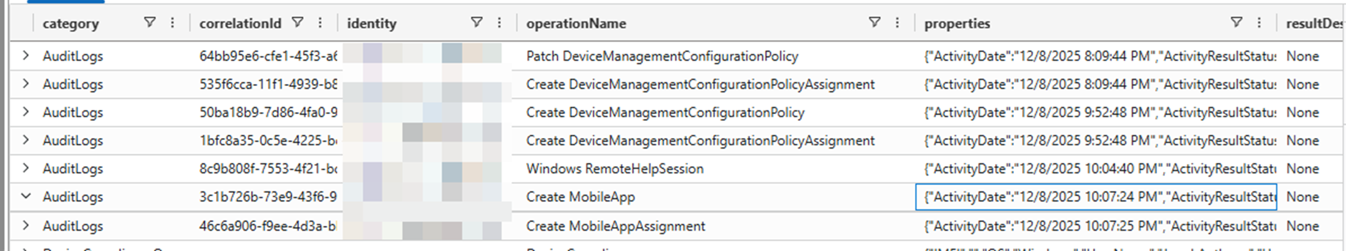The image size is (1346, 251).
Task: Open the category column options menu
Action: [172, 22]
